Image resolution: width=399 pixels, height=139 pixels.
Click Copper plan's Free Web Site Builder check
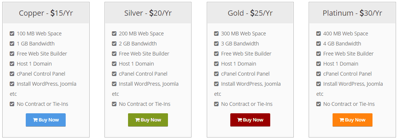12,54
